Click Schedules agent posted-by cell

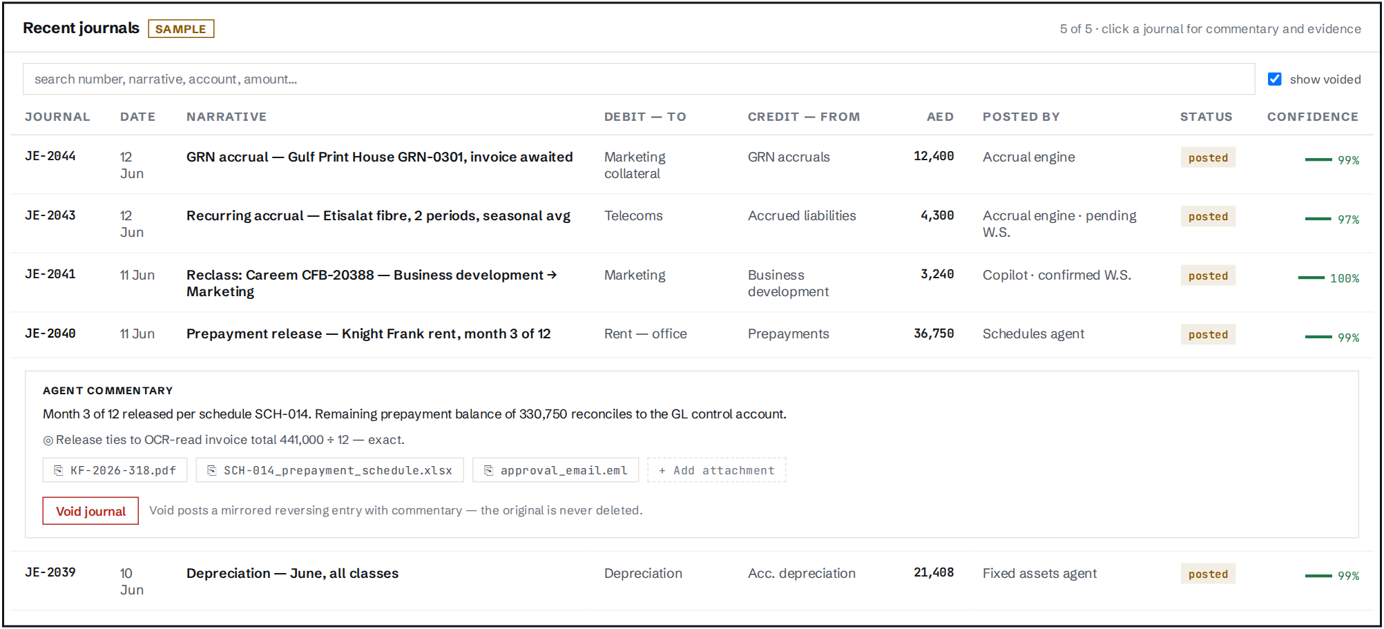(1033, 334)
